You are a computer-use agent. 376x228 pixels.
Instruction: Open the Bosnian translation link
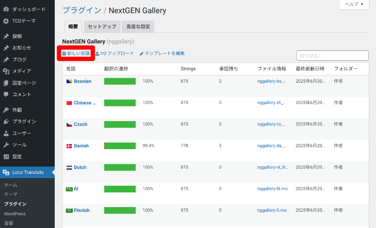coord(82,81)
